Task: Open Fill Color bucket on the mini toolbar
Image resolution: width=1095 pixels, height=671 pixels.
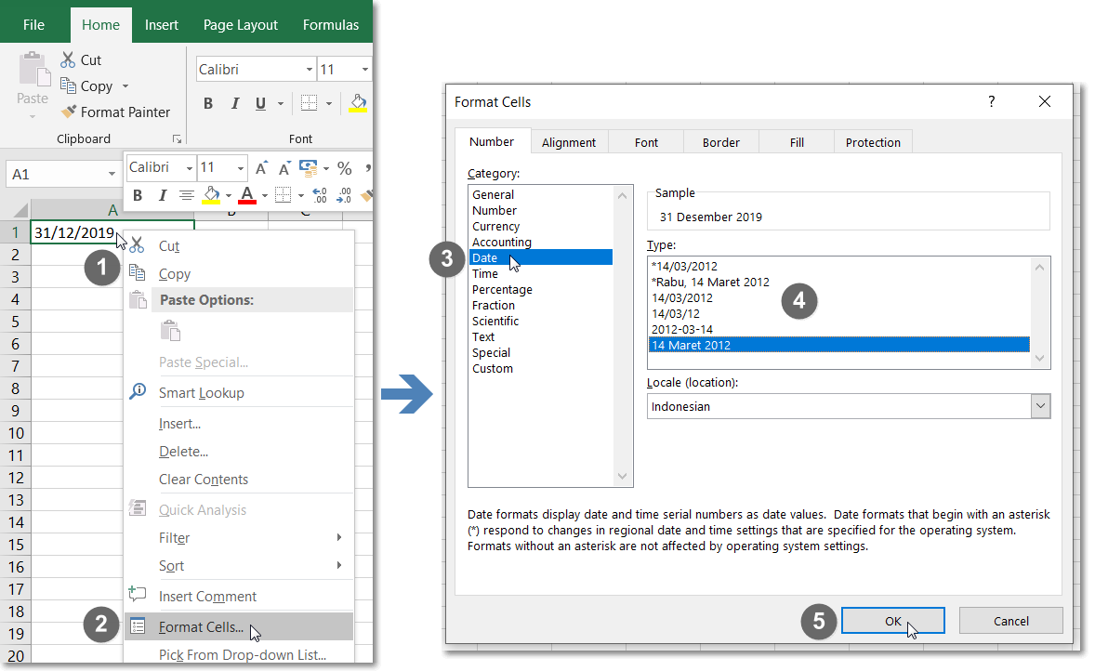Action: click(213, 195)
